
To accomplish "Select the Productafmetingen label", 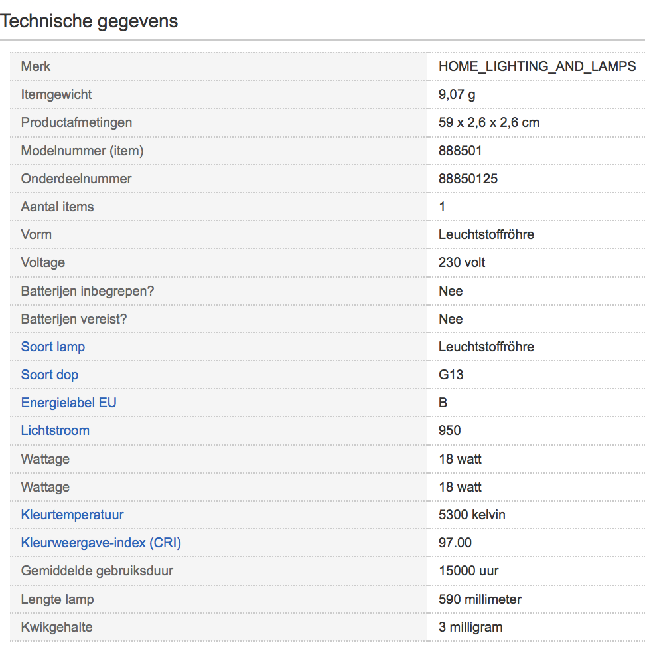I will click(x=76, y=122).
